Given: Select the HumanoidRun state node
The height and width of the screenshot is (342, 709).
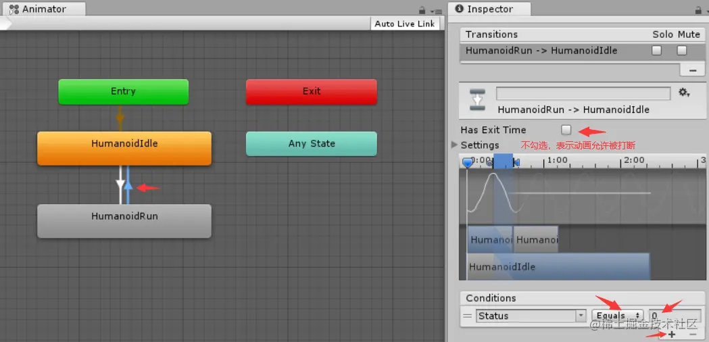Looking at the screenshot, I should click(124, 221).
